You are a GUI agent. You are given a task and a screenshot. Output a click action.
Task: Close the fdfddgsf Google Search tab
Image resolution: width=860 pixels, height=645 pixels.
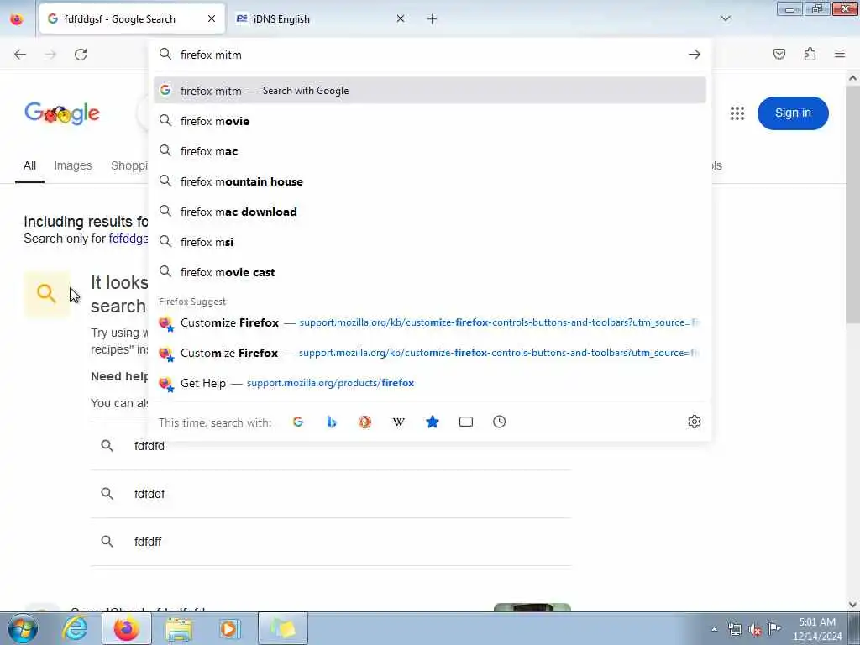[x=211, y=18]
